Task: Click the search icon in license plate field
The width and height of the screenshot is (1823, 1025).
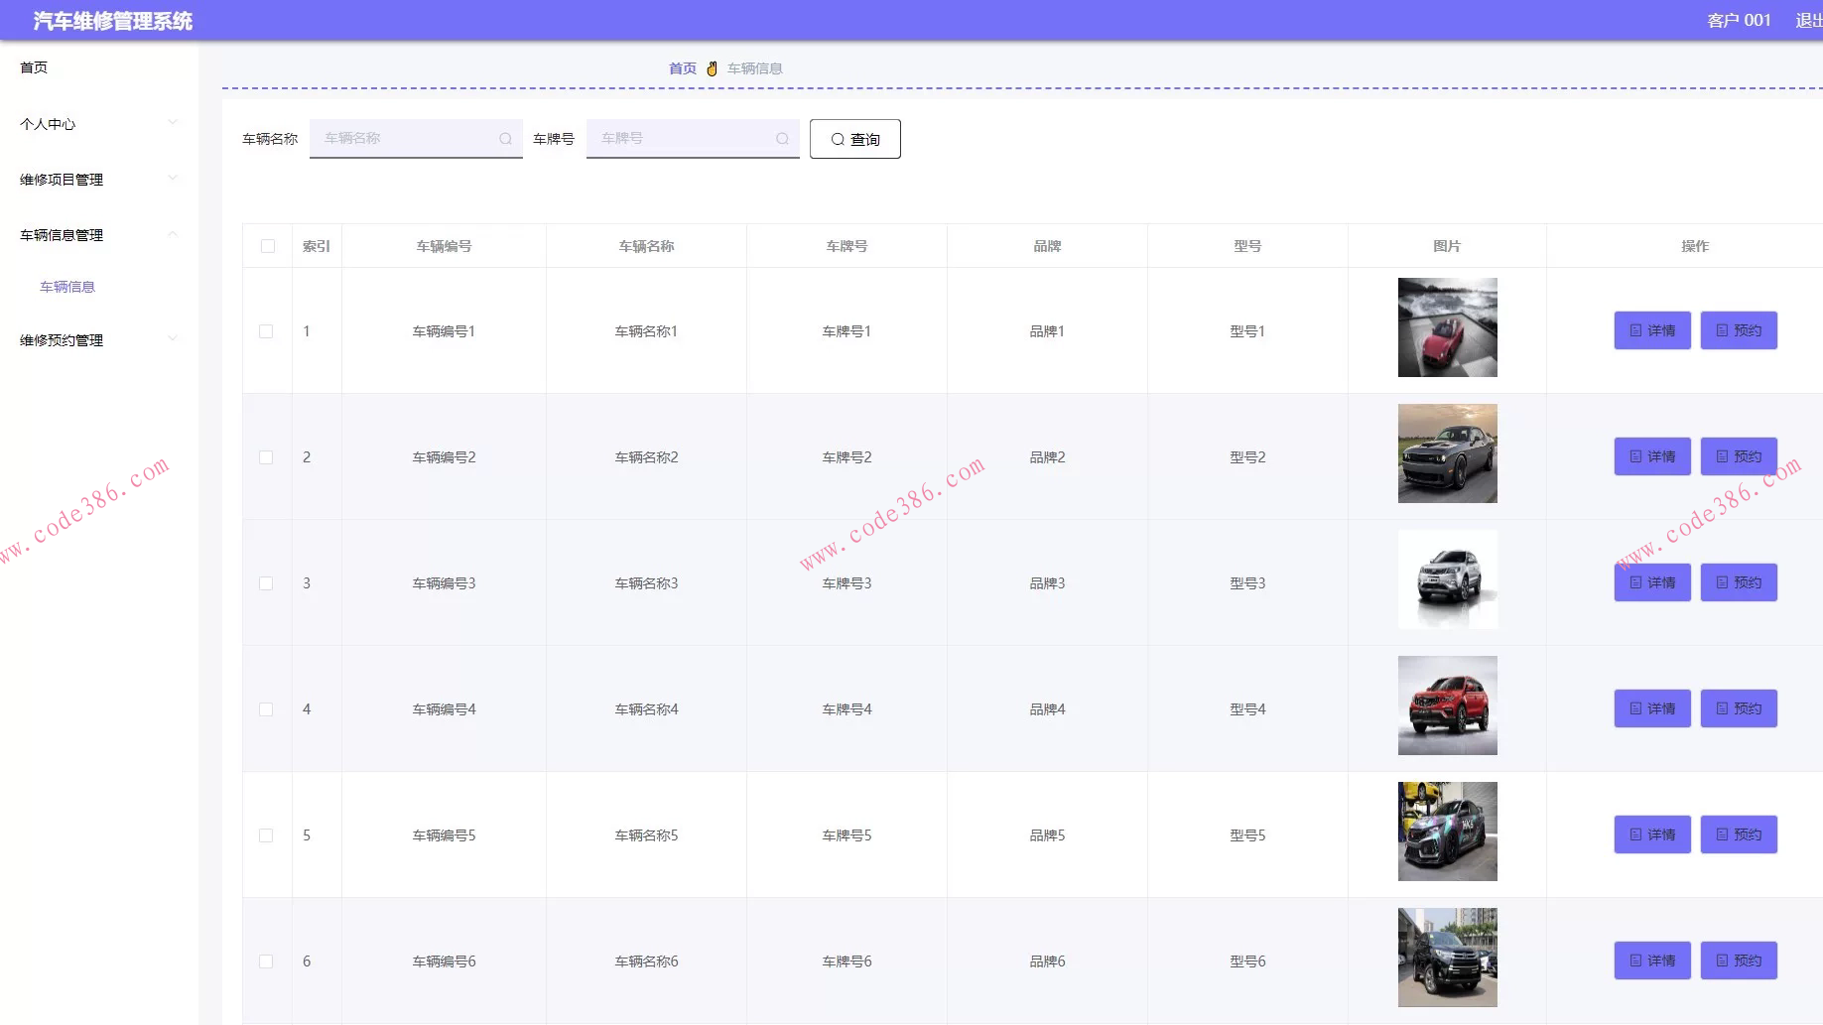Action: (x=782, y=139)
